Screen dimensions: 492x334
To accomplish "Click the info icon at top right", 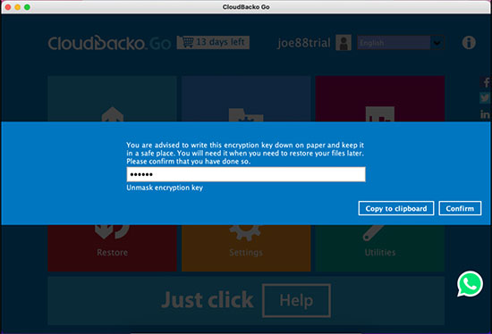I will point(469,43).
